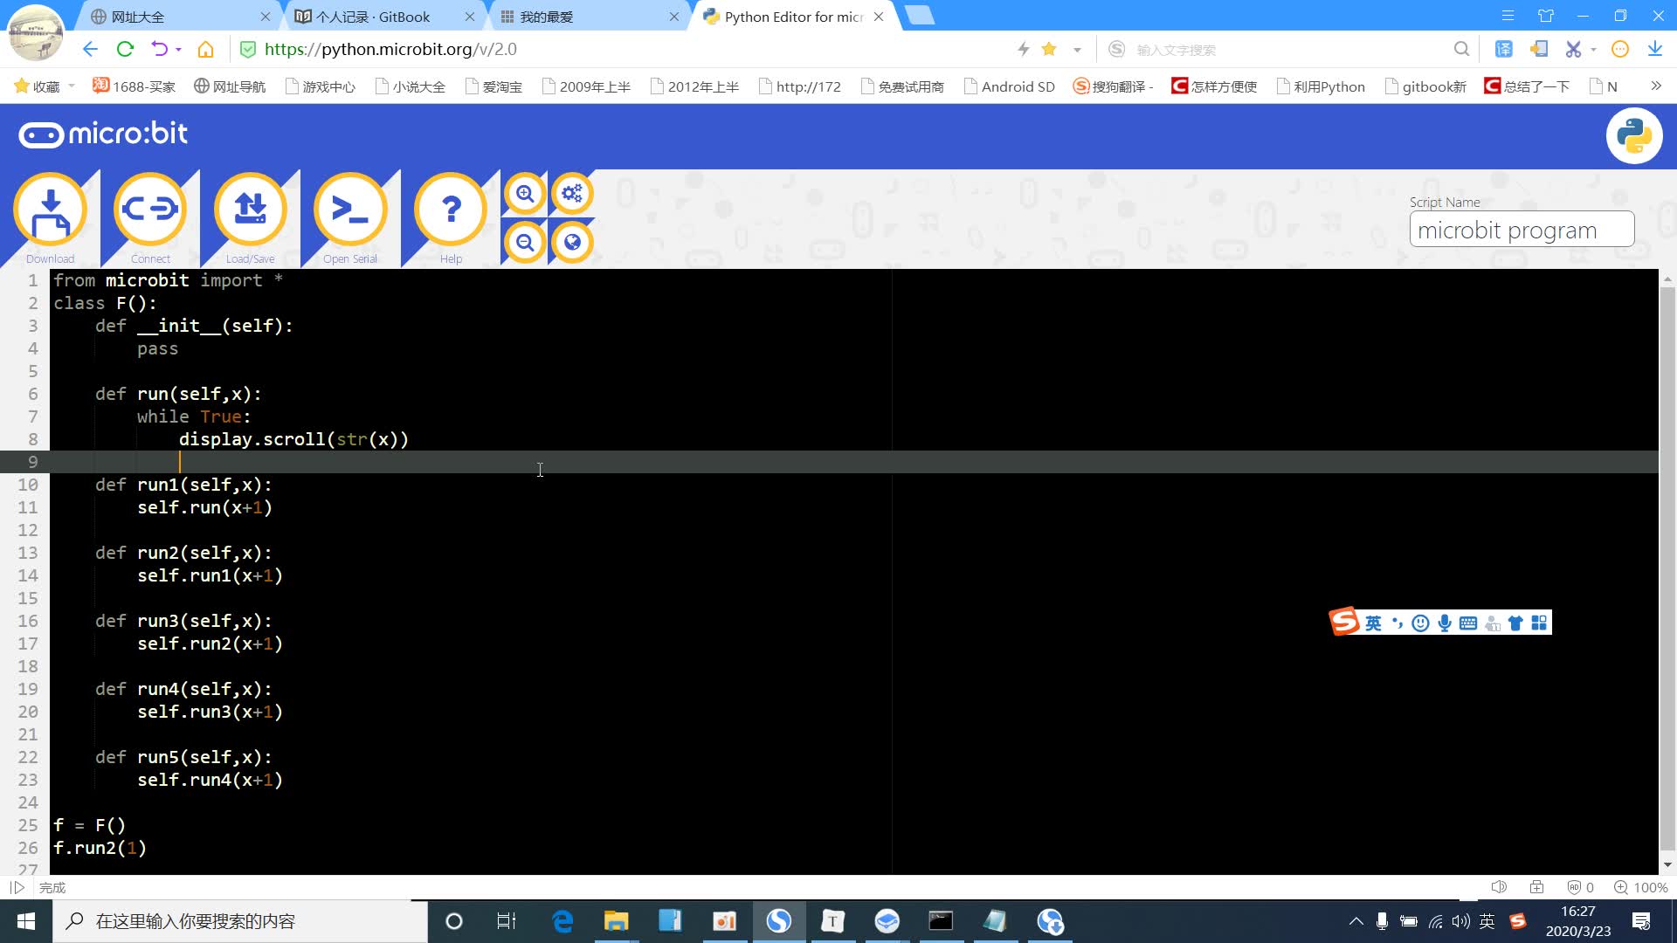This screenshot has width=1677, height=943.
Task: Open the Help menu icon
Action: pyautogui.click(x=451, y=210)
